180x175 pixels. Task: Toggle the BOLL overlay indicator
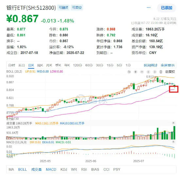point(23,169)
